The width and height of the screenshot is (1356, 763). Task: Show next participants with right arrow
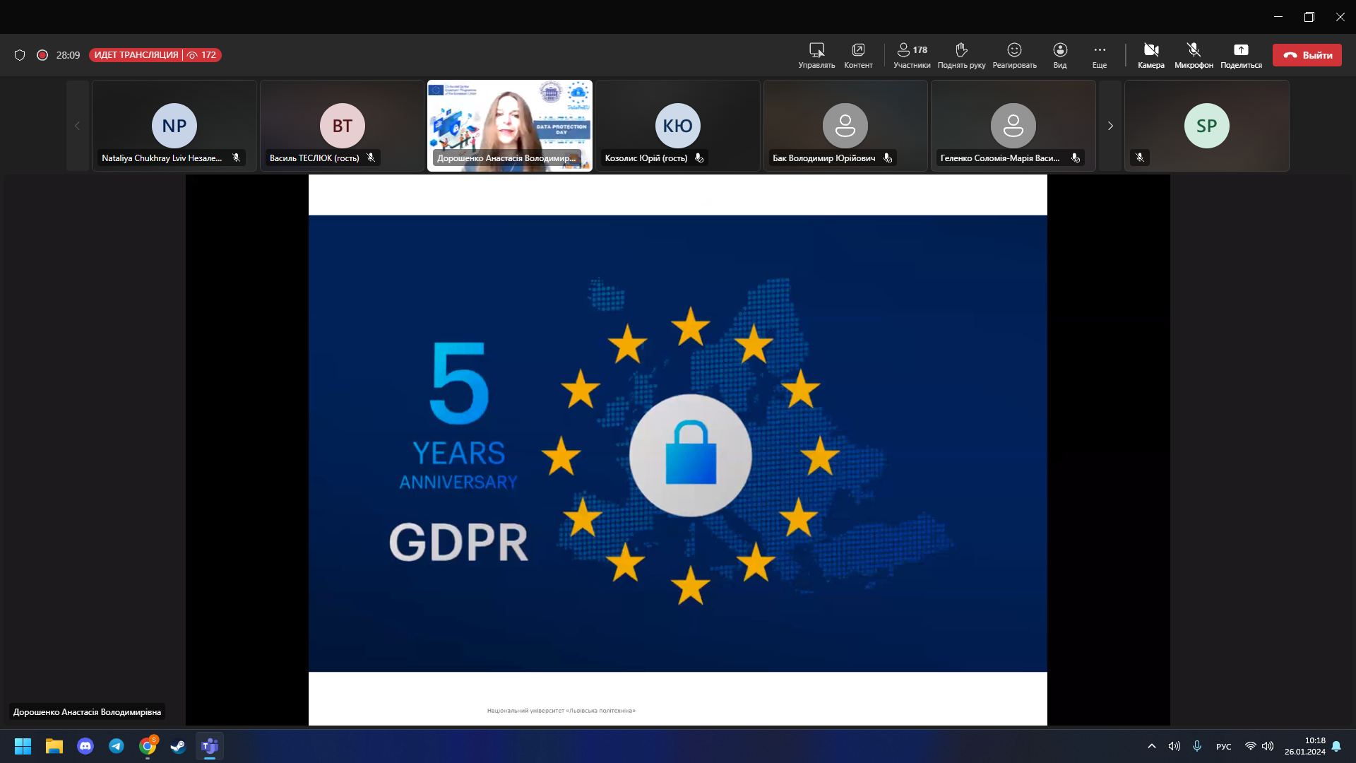(1110, 126)
